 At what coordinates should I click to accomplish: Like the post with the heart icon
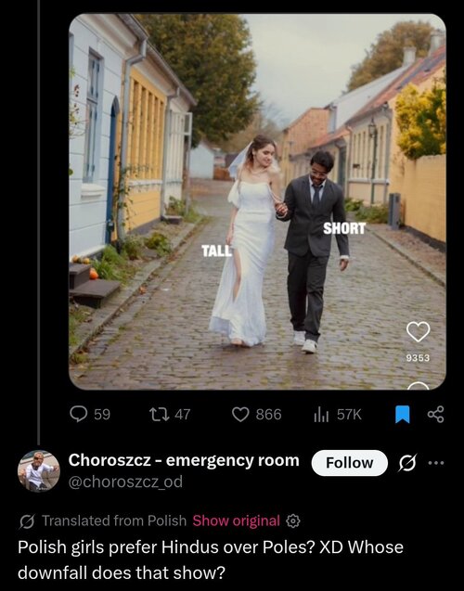pyautogui.click(x=240, y=414)
